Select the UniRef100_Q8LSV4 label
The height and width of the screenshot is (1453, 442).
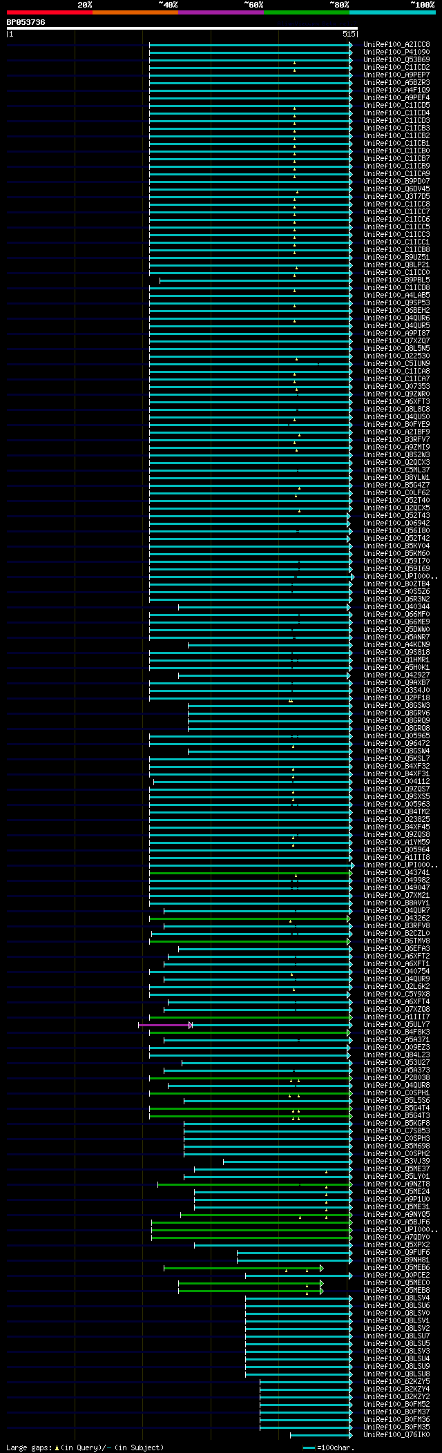(396, 1298)
